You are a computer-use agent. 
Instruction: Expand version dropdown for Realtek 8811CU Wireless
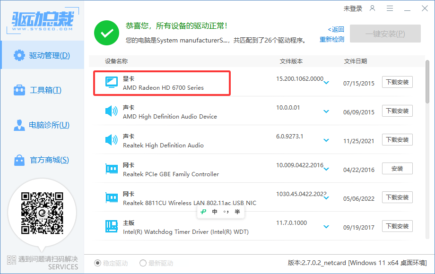coord(326,198)
